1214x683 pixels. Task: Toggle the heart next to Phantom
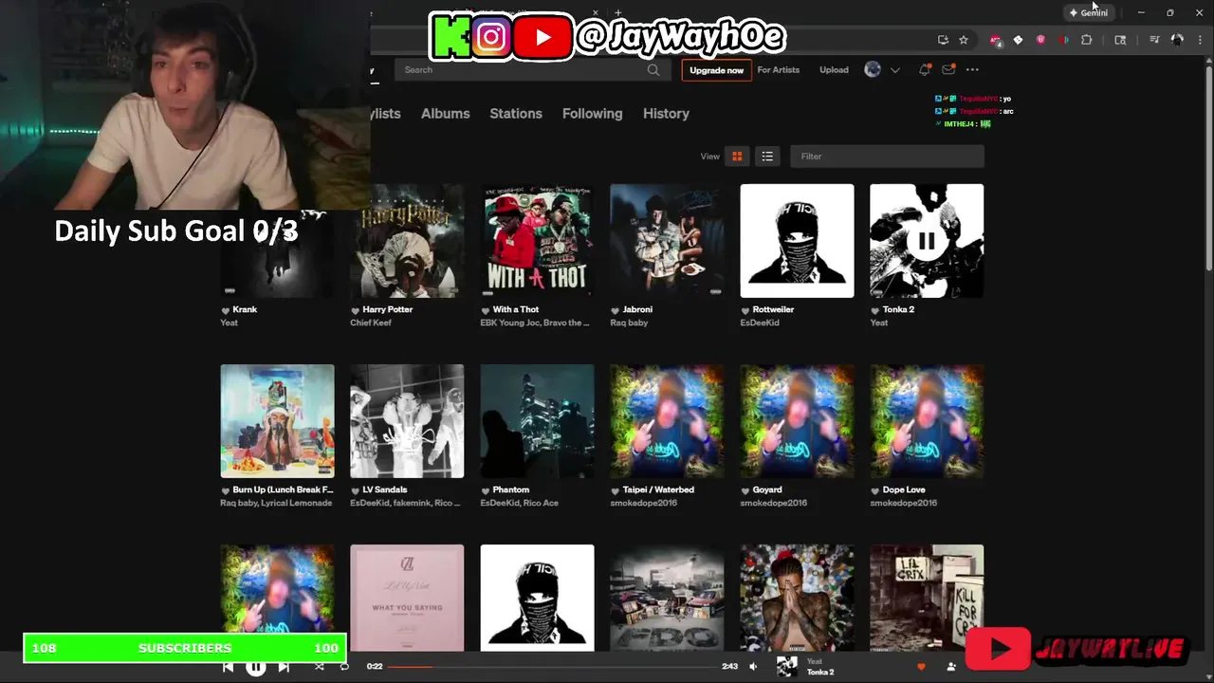coord(486,490)
